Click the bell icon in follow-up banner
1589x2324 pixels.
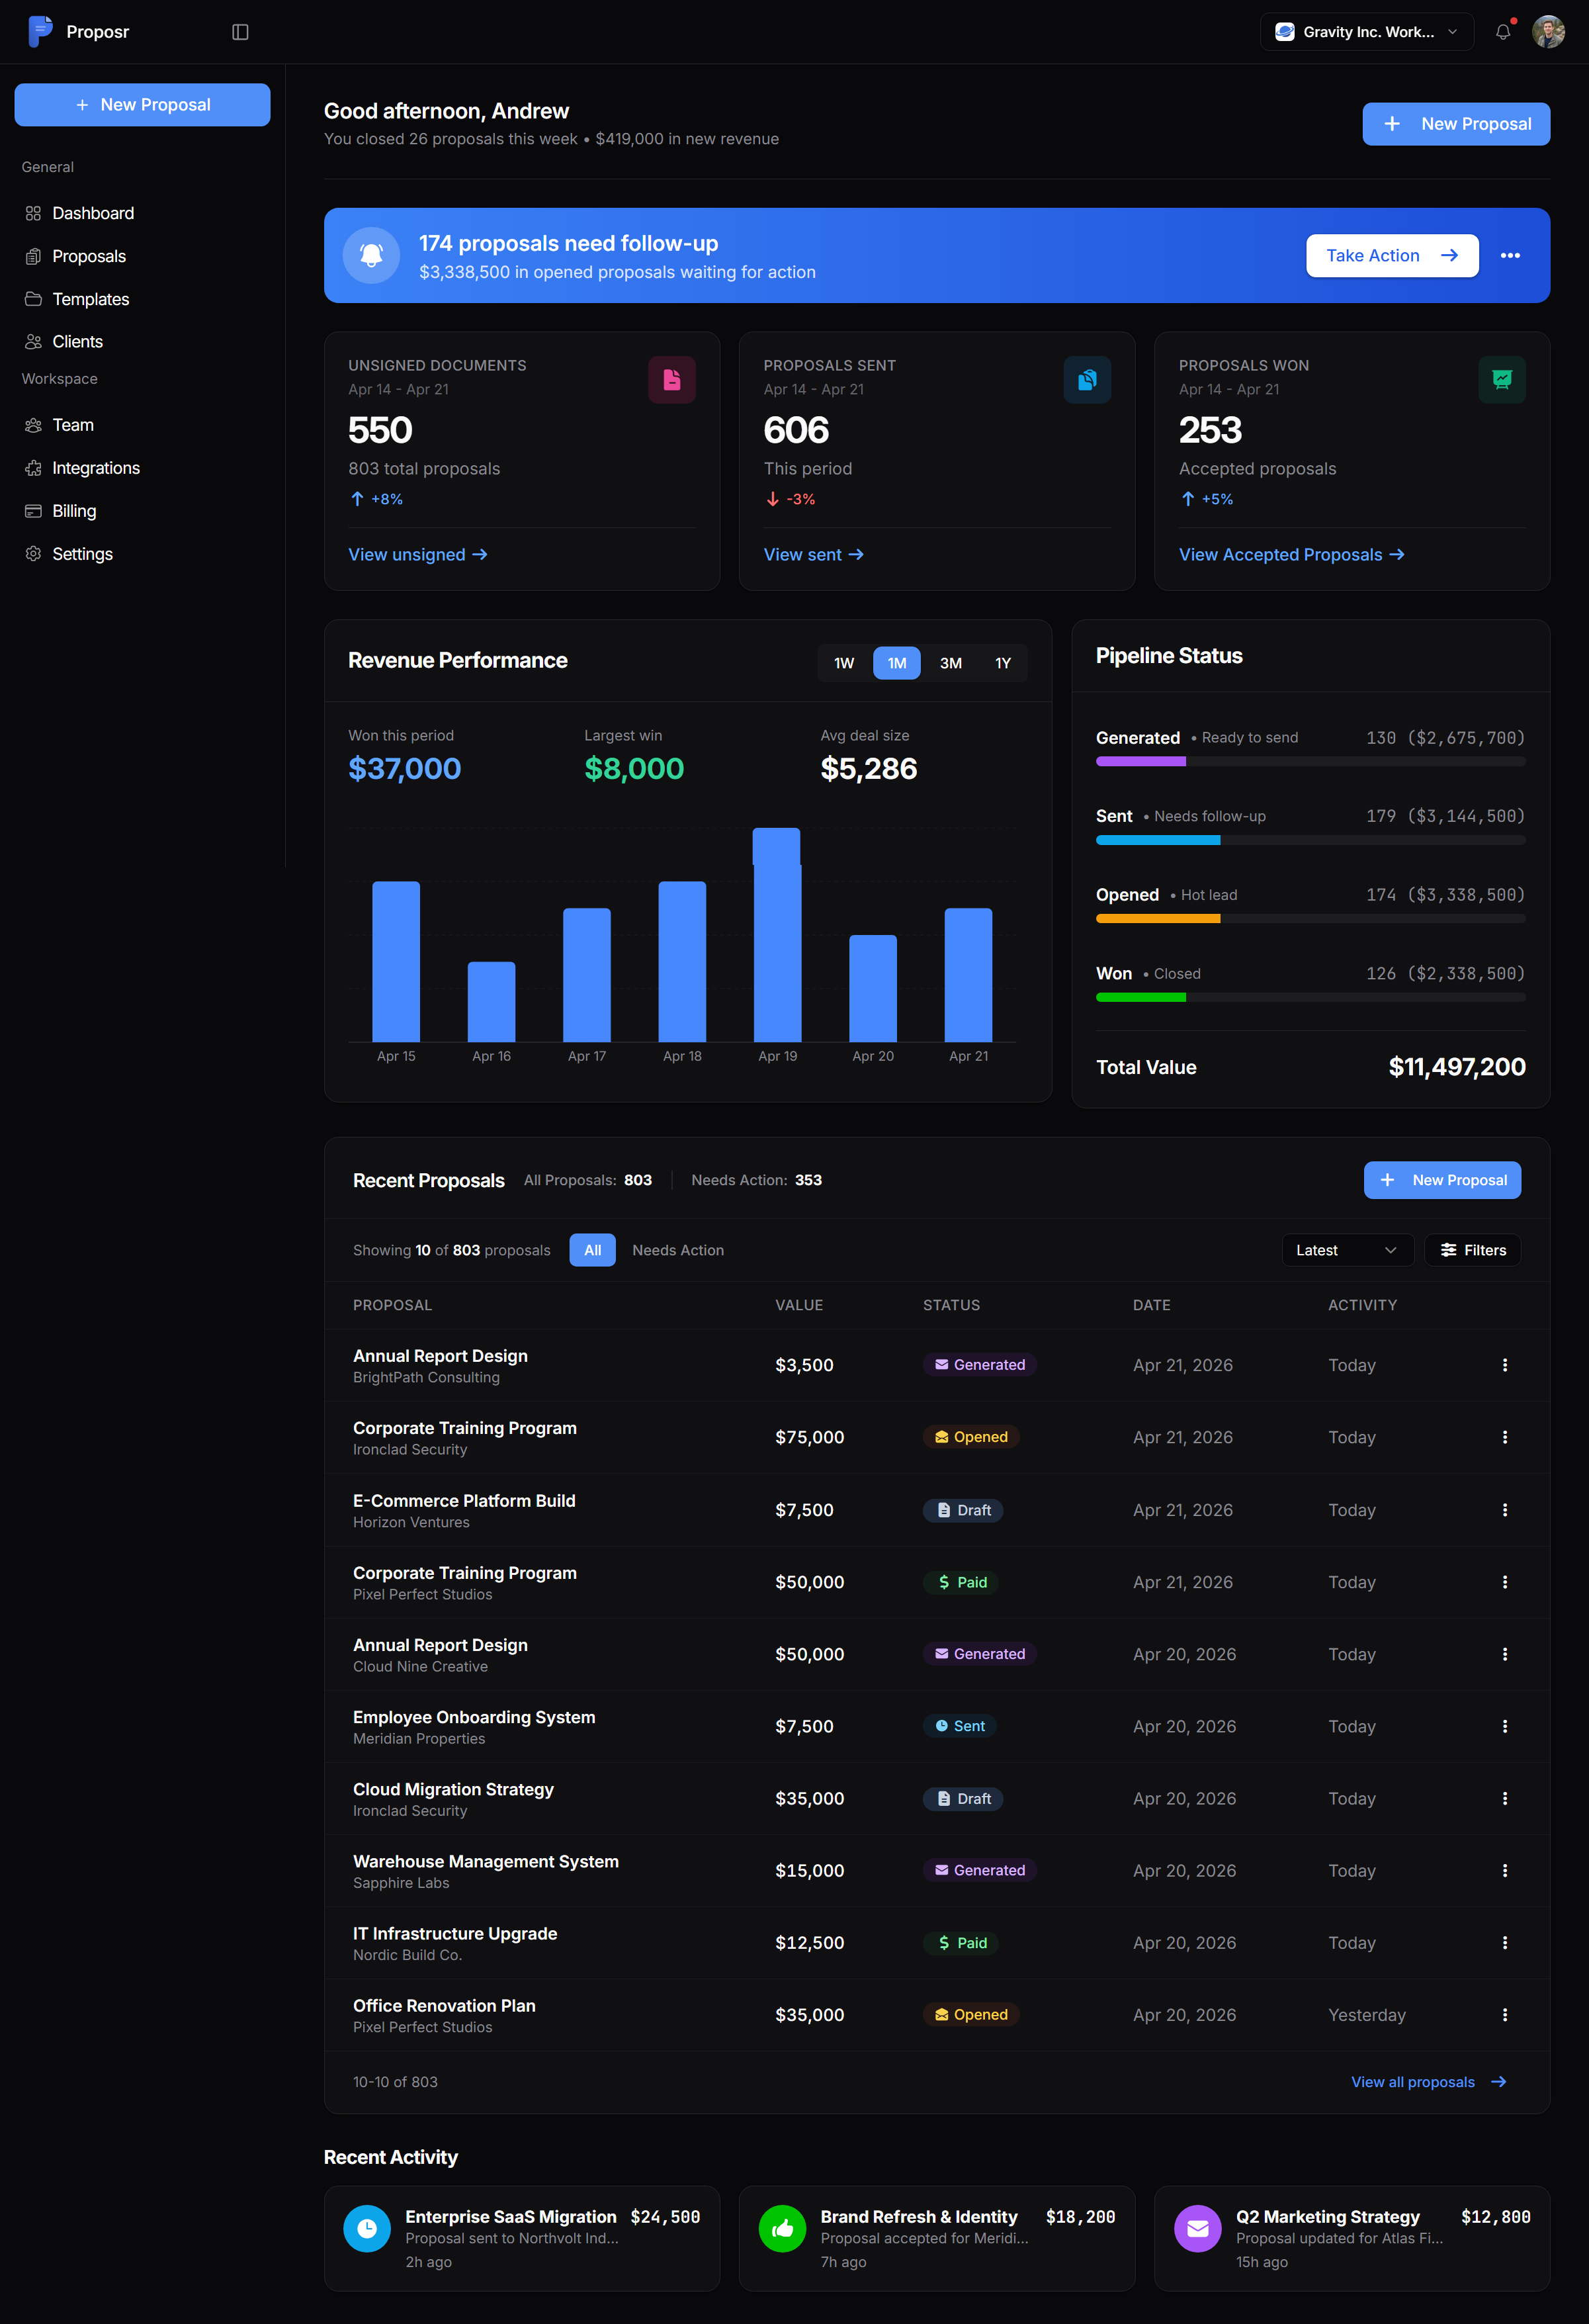(371, 256)
